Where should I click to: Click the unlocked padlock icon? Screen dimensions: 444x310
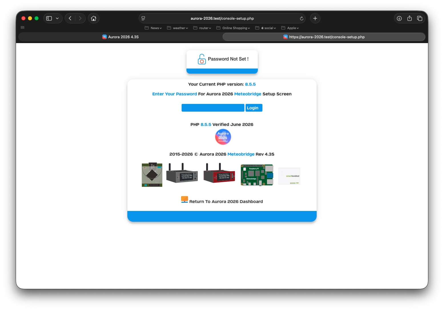[202, 59]
